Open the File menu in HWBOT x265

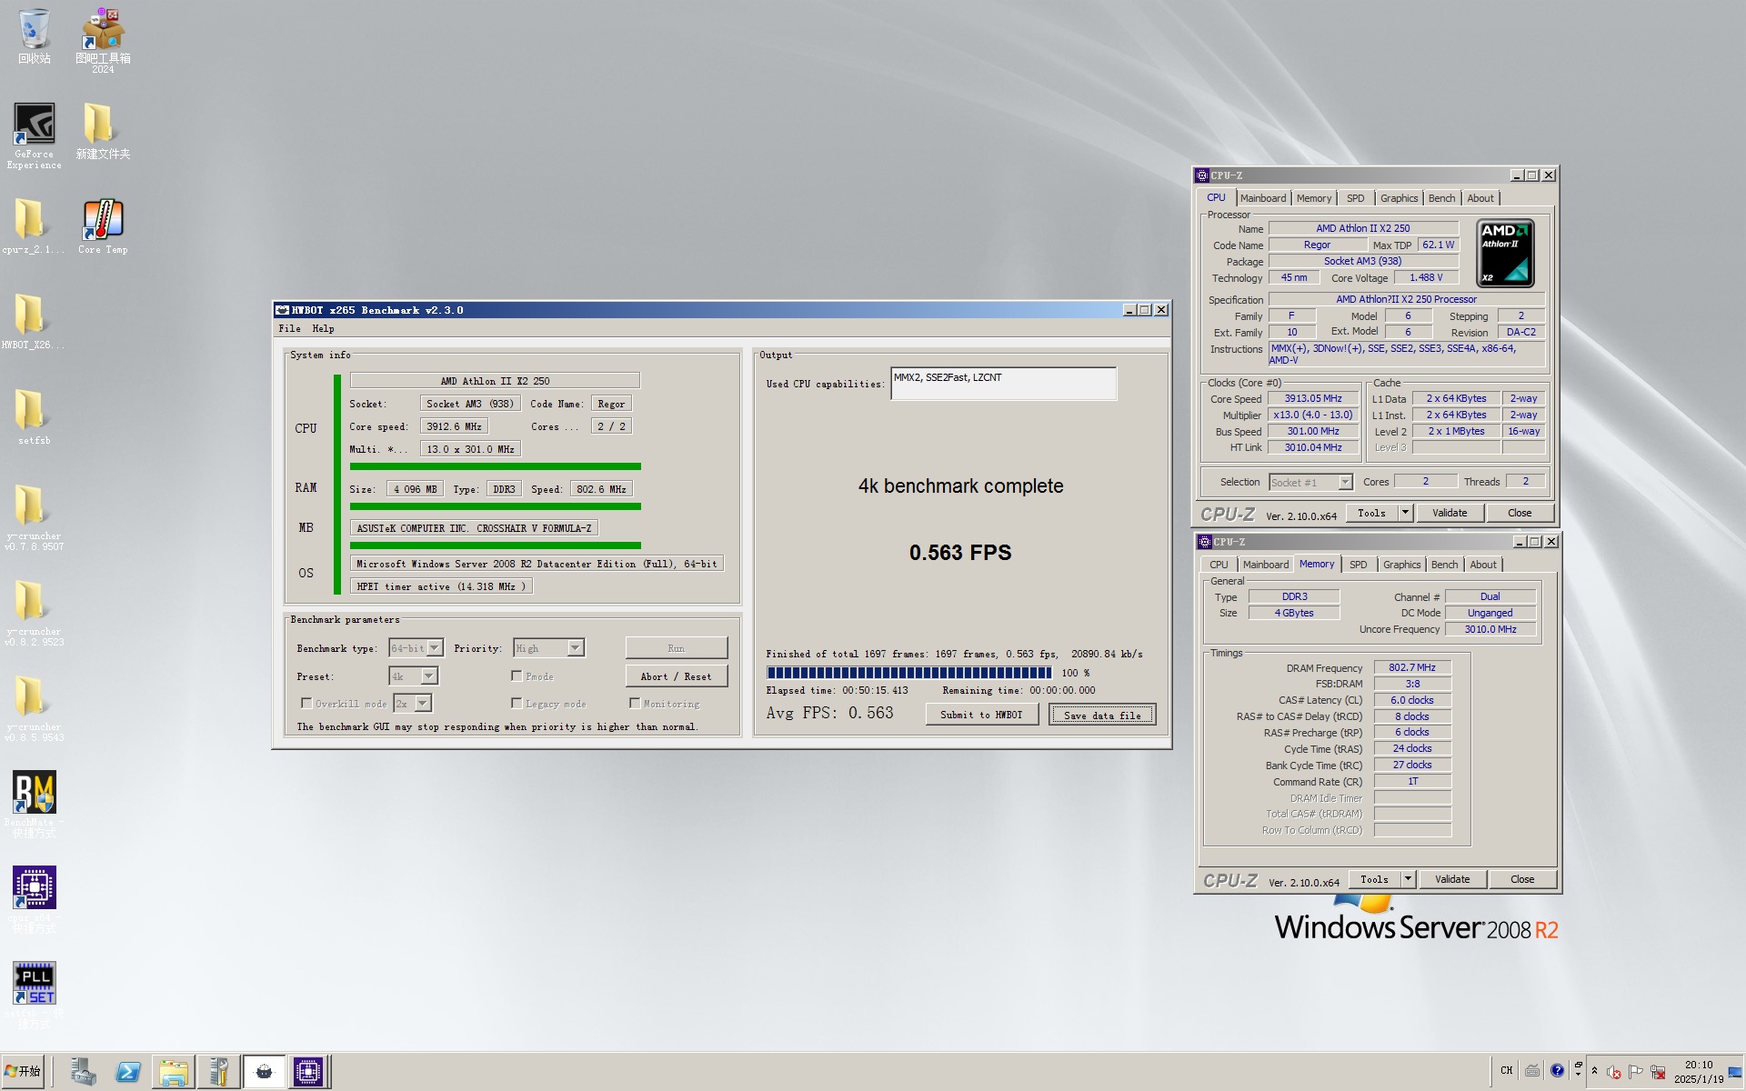[289, 329]
